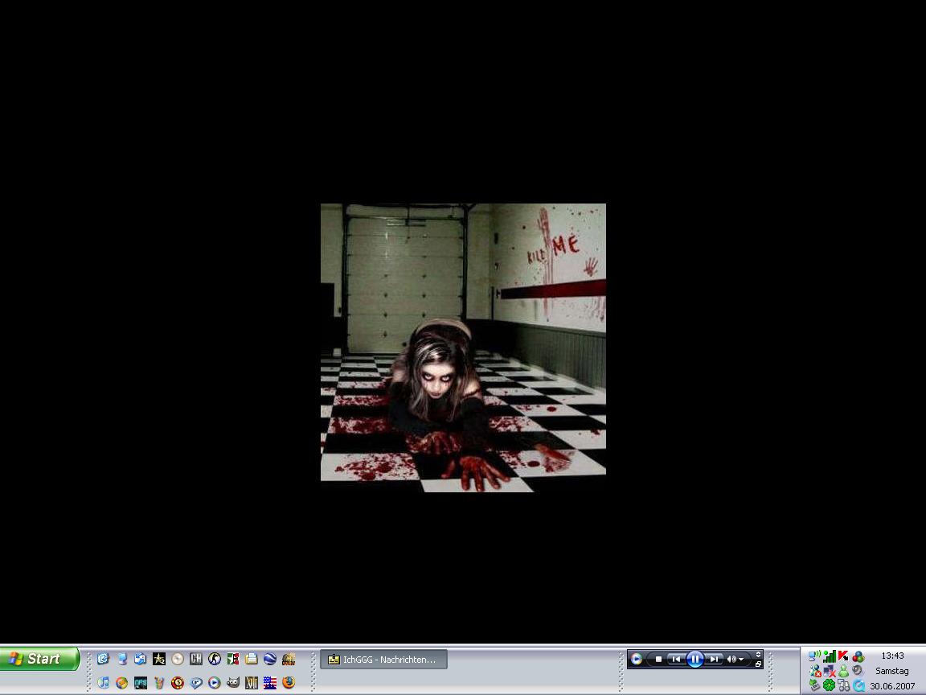Screen dimensions: 926x695
Task: Skip to next track in Media Player
Action: tap(713, 659)
